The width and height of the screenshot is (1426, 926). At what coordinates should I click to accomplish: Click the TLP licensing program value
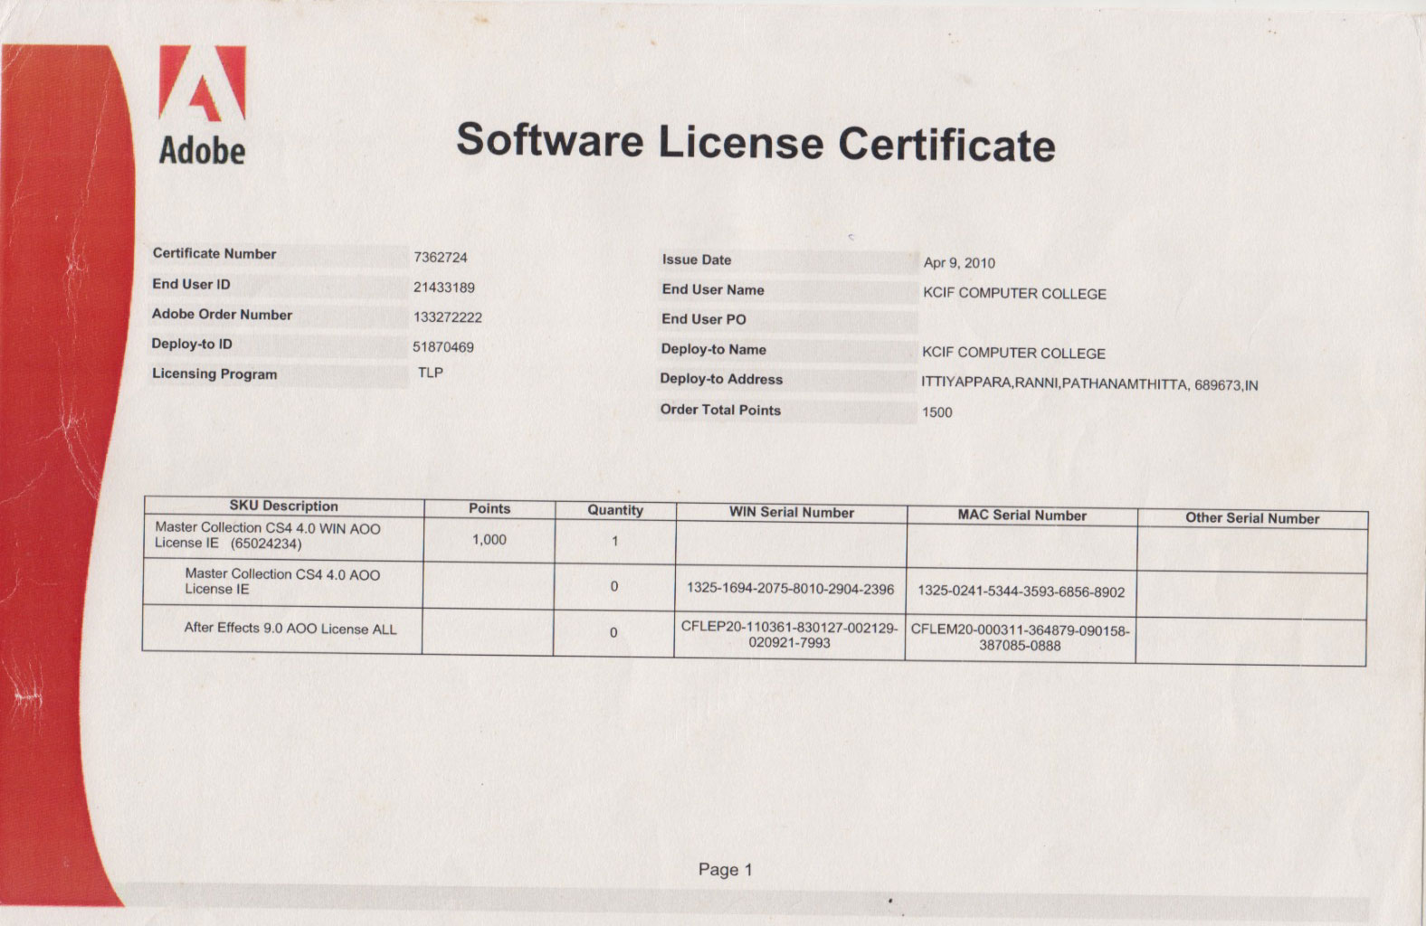point(431,373)
